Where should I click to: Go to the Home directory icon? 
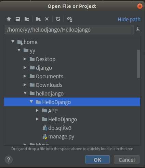click(9, 19)
